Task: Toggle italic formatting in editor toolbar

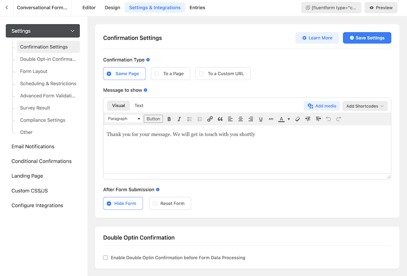Action: (179, 119)
